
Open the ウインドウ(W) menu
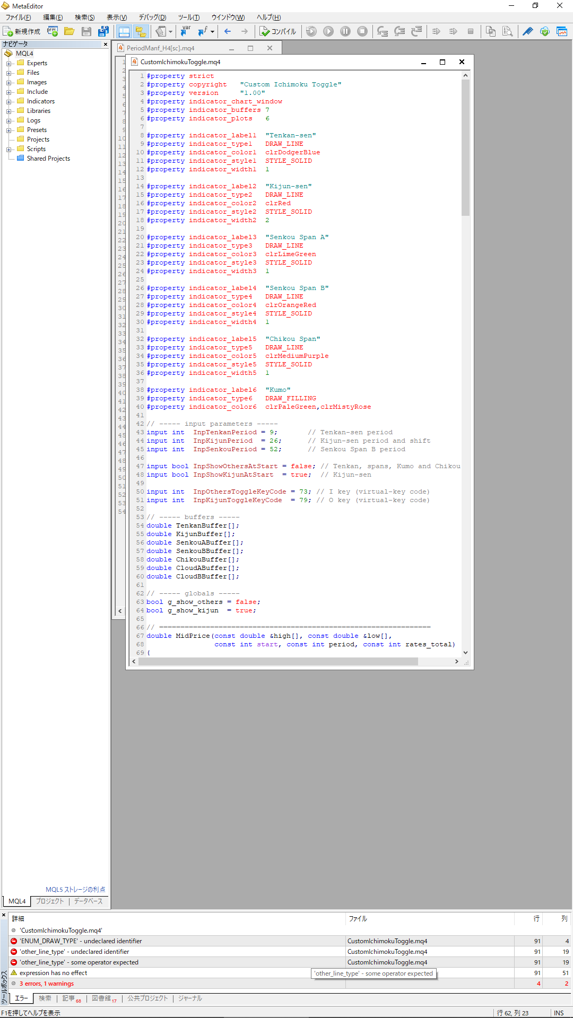point(228,17)
